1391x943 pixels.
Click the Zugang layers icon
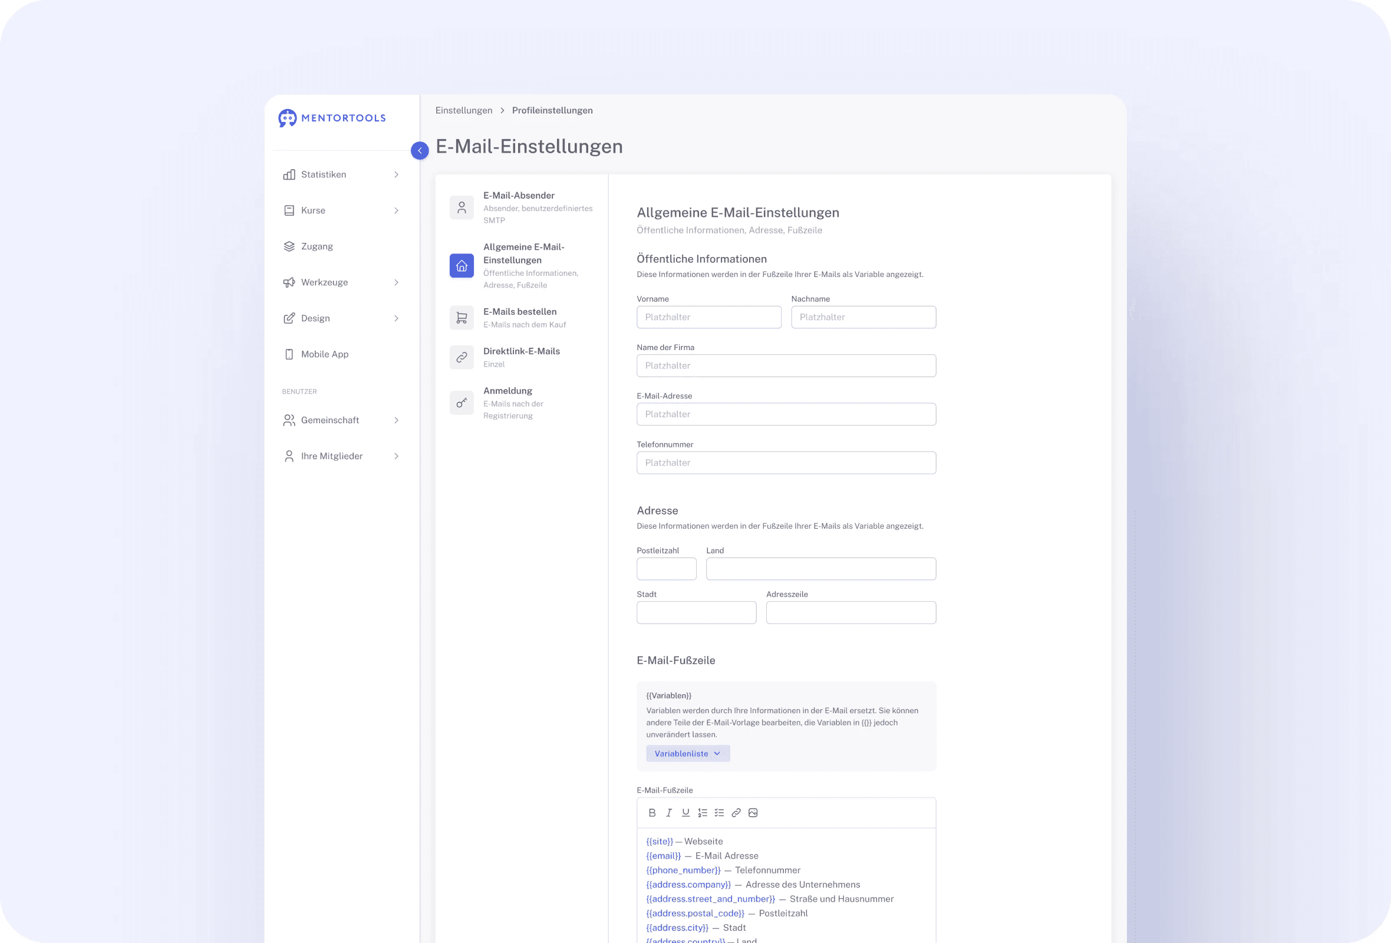pos(289,246)
